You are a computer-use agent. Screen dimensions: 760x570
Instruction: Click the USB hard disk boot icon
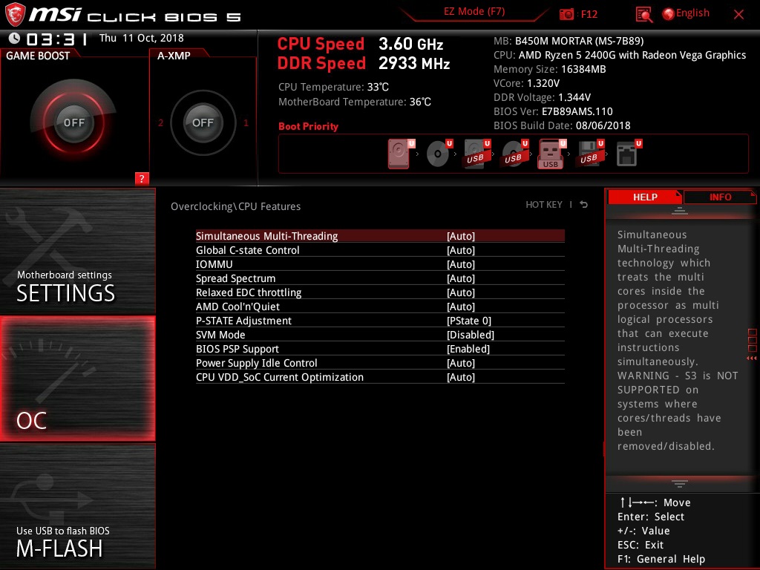(x=476, y=152)
